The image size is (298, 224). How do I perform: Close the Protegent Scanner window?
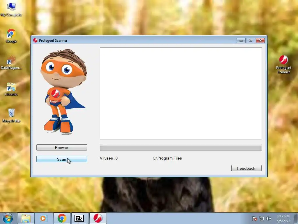click(260, 40)
